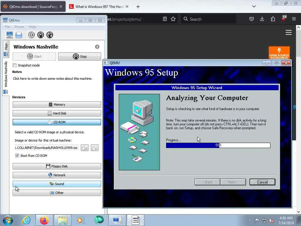Open the Pocket save icon in browser
Viewport: 301px width, 226px height.
(252, 19)
